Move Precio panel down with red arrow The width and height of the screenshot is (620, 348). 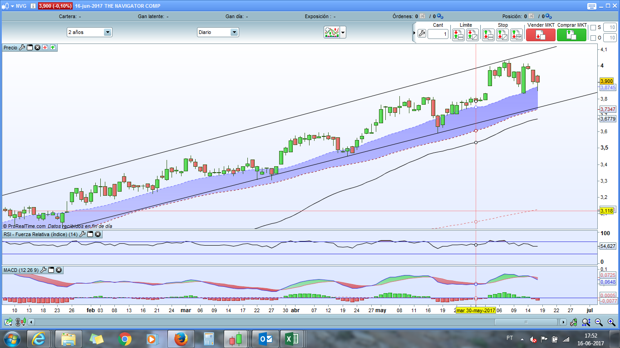point(45,48)
